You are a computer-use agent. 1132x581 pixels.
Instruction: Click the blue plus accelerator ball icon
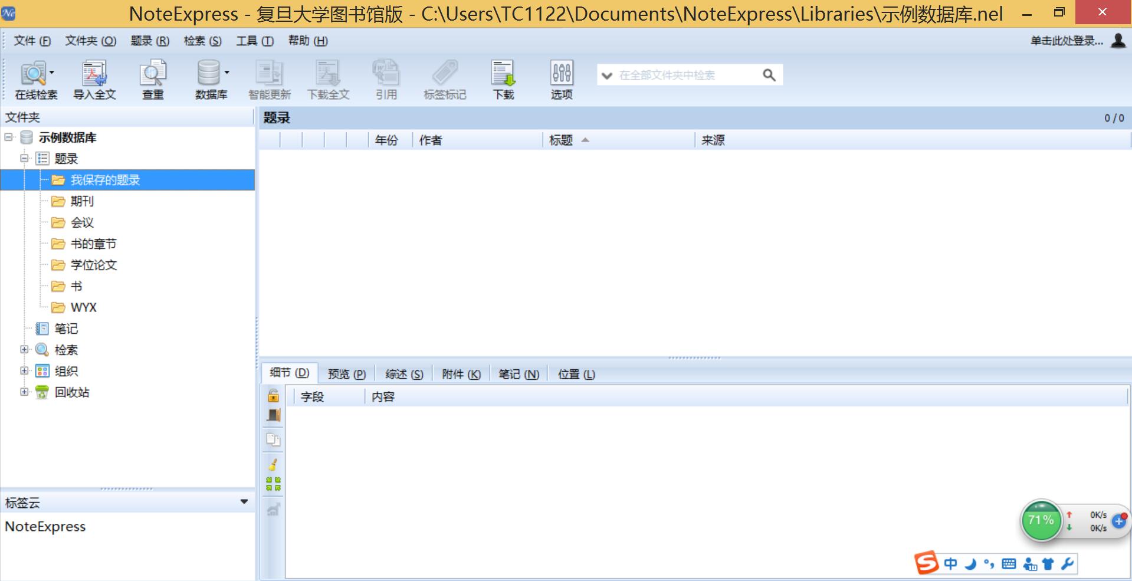coord(1119,521)
